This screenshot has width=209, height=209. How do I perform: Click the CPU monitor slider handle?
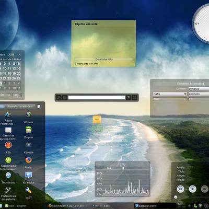(123, 168)
